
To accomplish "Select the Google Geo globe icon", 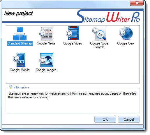I will pyautogui.click(x=126, y=33).
